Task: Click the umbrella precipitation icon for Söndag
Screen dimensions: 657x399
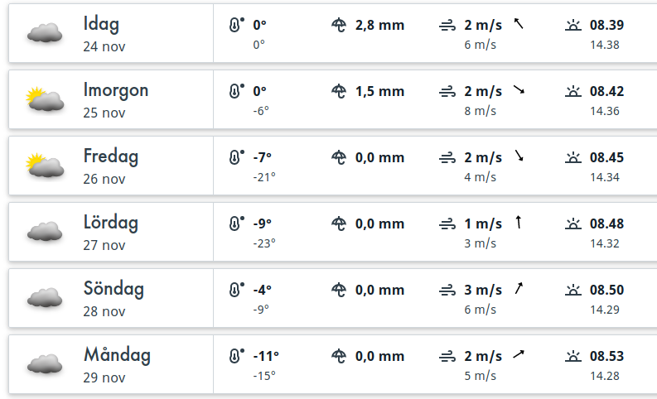Action: click(x=338, y=290)
